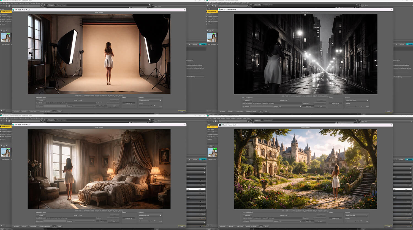Click the Defaults button in night street window
Screen dimensions: 413x230
[x=402, y=44]
